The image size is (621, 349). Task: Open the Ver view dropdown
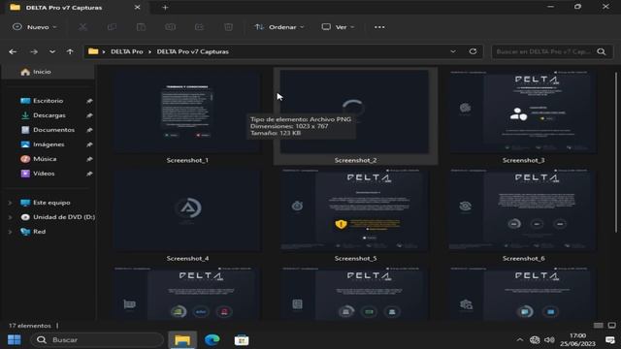point(339,27)
